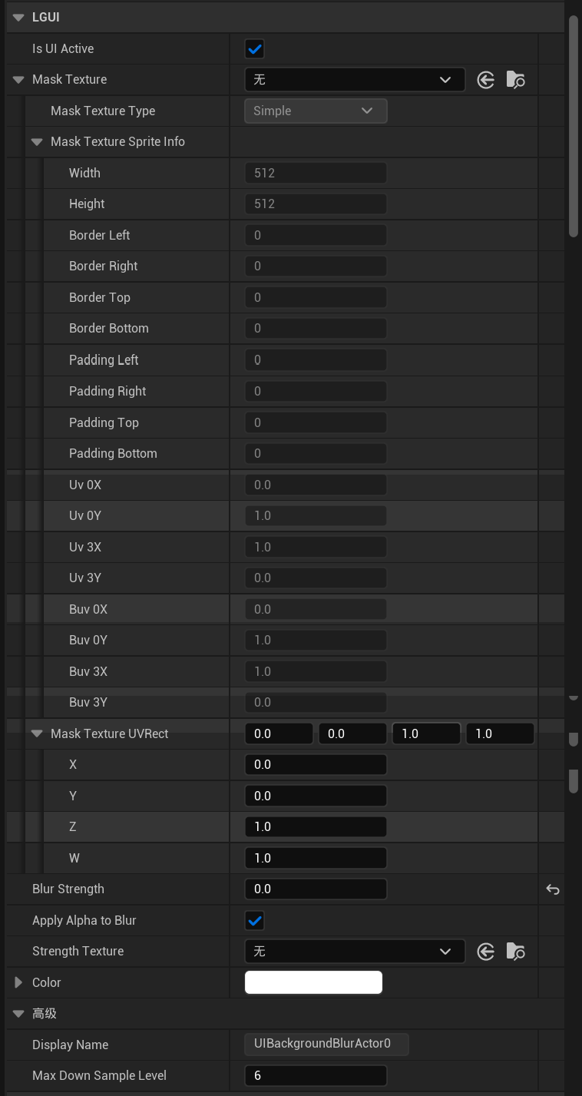Browse to Mask Texture in content browser
The image size is (582, 1096).
click(x=515, y=80)
